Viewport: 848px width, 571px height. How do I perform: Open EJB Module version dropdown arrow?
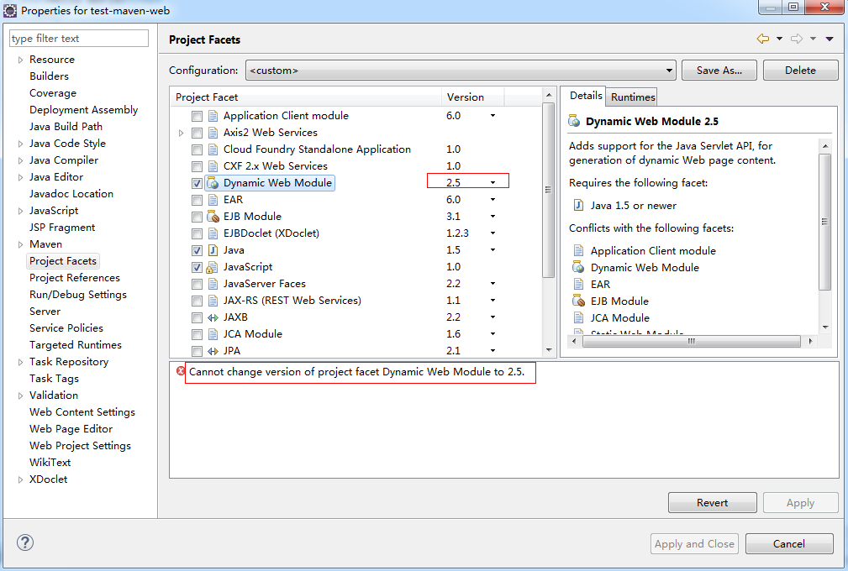[x=492, y=216]
